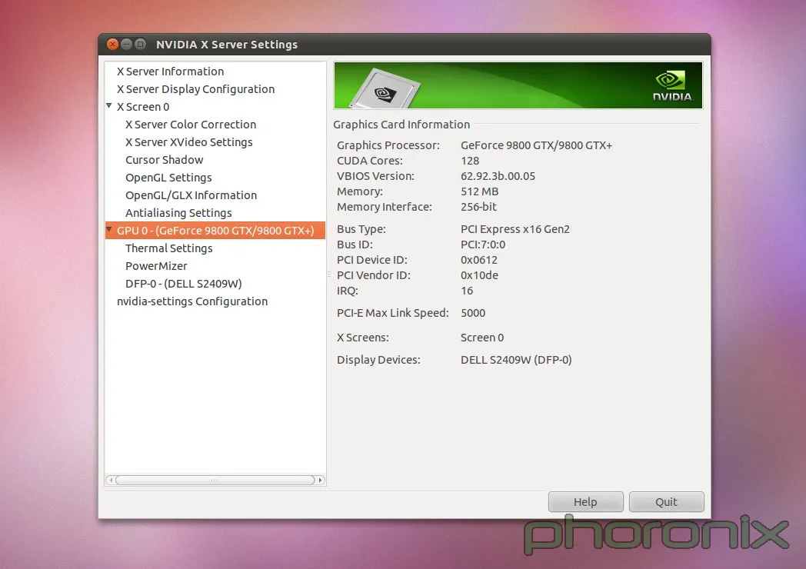Click PCI-E Max Link Speed value 5000

pyautogui.click(x=473, y=313)
